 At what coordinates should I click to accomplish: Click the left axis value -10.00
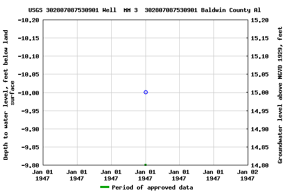pyautogui.click(x=29, y=92)
